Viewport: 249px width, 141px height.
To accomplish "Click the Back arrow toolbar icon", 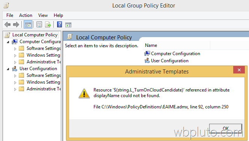I will 8,25.
